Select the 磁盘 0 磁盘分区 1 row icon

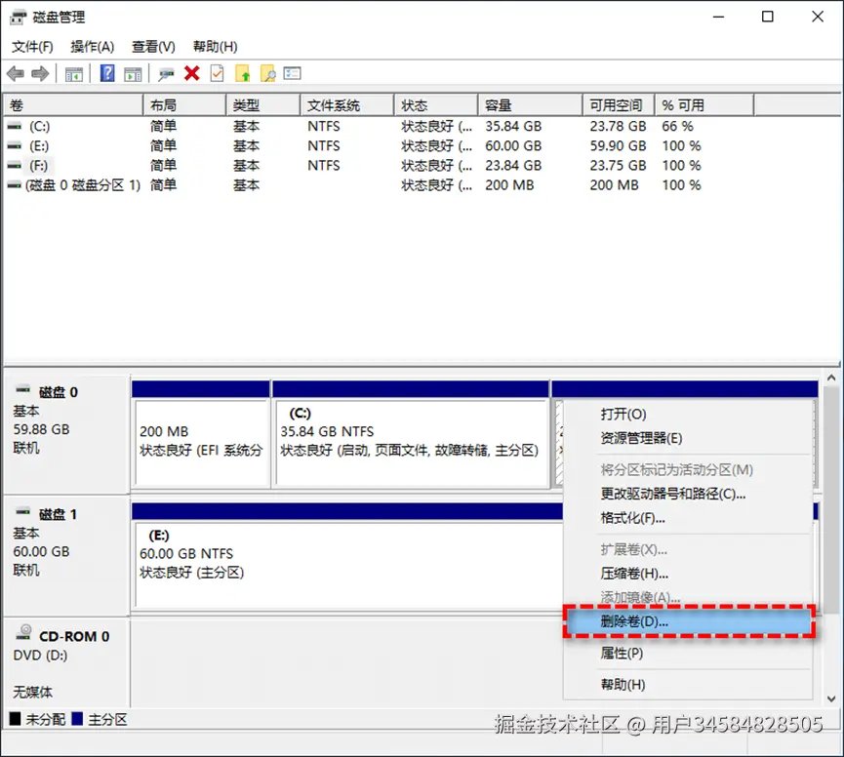(x=15, y=185)
